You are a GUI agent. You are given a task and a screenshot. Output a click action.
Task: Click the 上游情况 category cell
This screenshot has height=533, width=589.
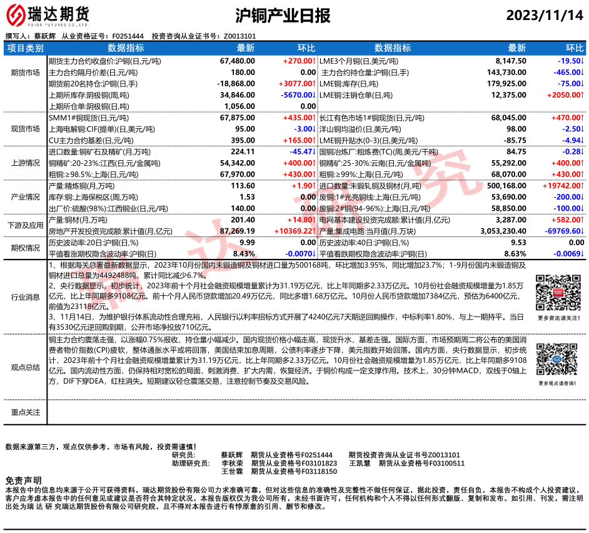coord(26,163)
